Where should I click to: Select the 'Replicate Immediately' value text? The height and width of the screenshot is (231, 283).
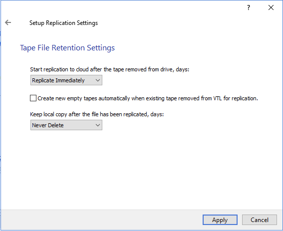(58, 80)
